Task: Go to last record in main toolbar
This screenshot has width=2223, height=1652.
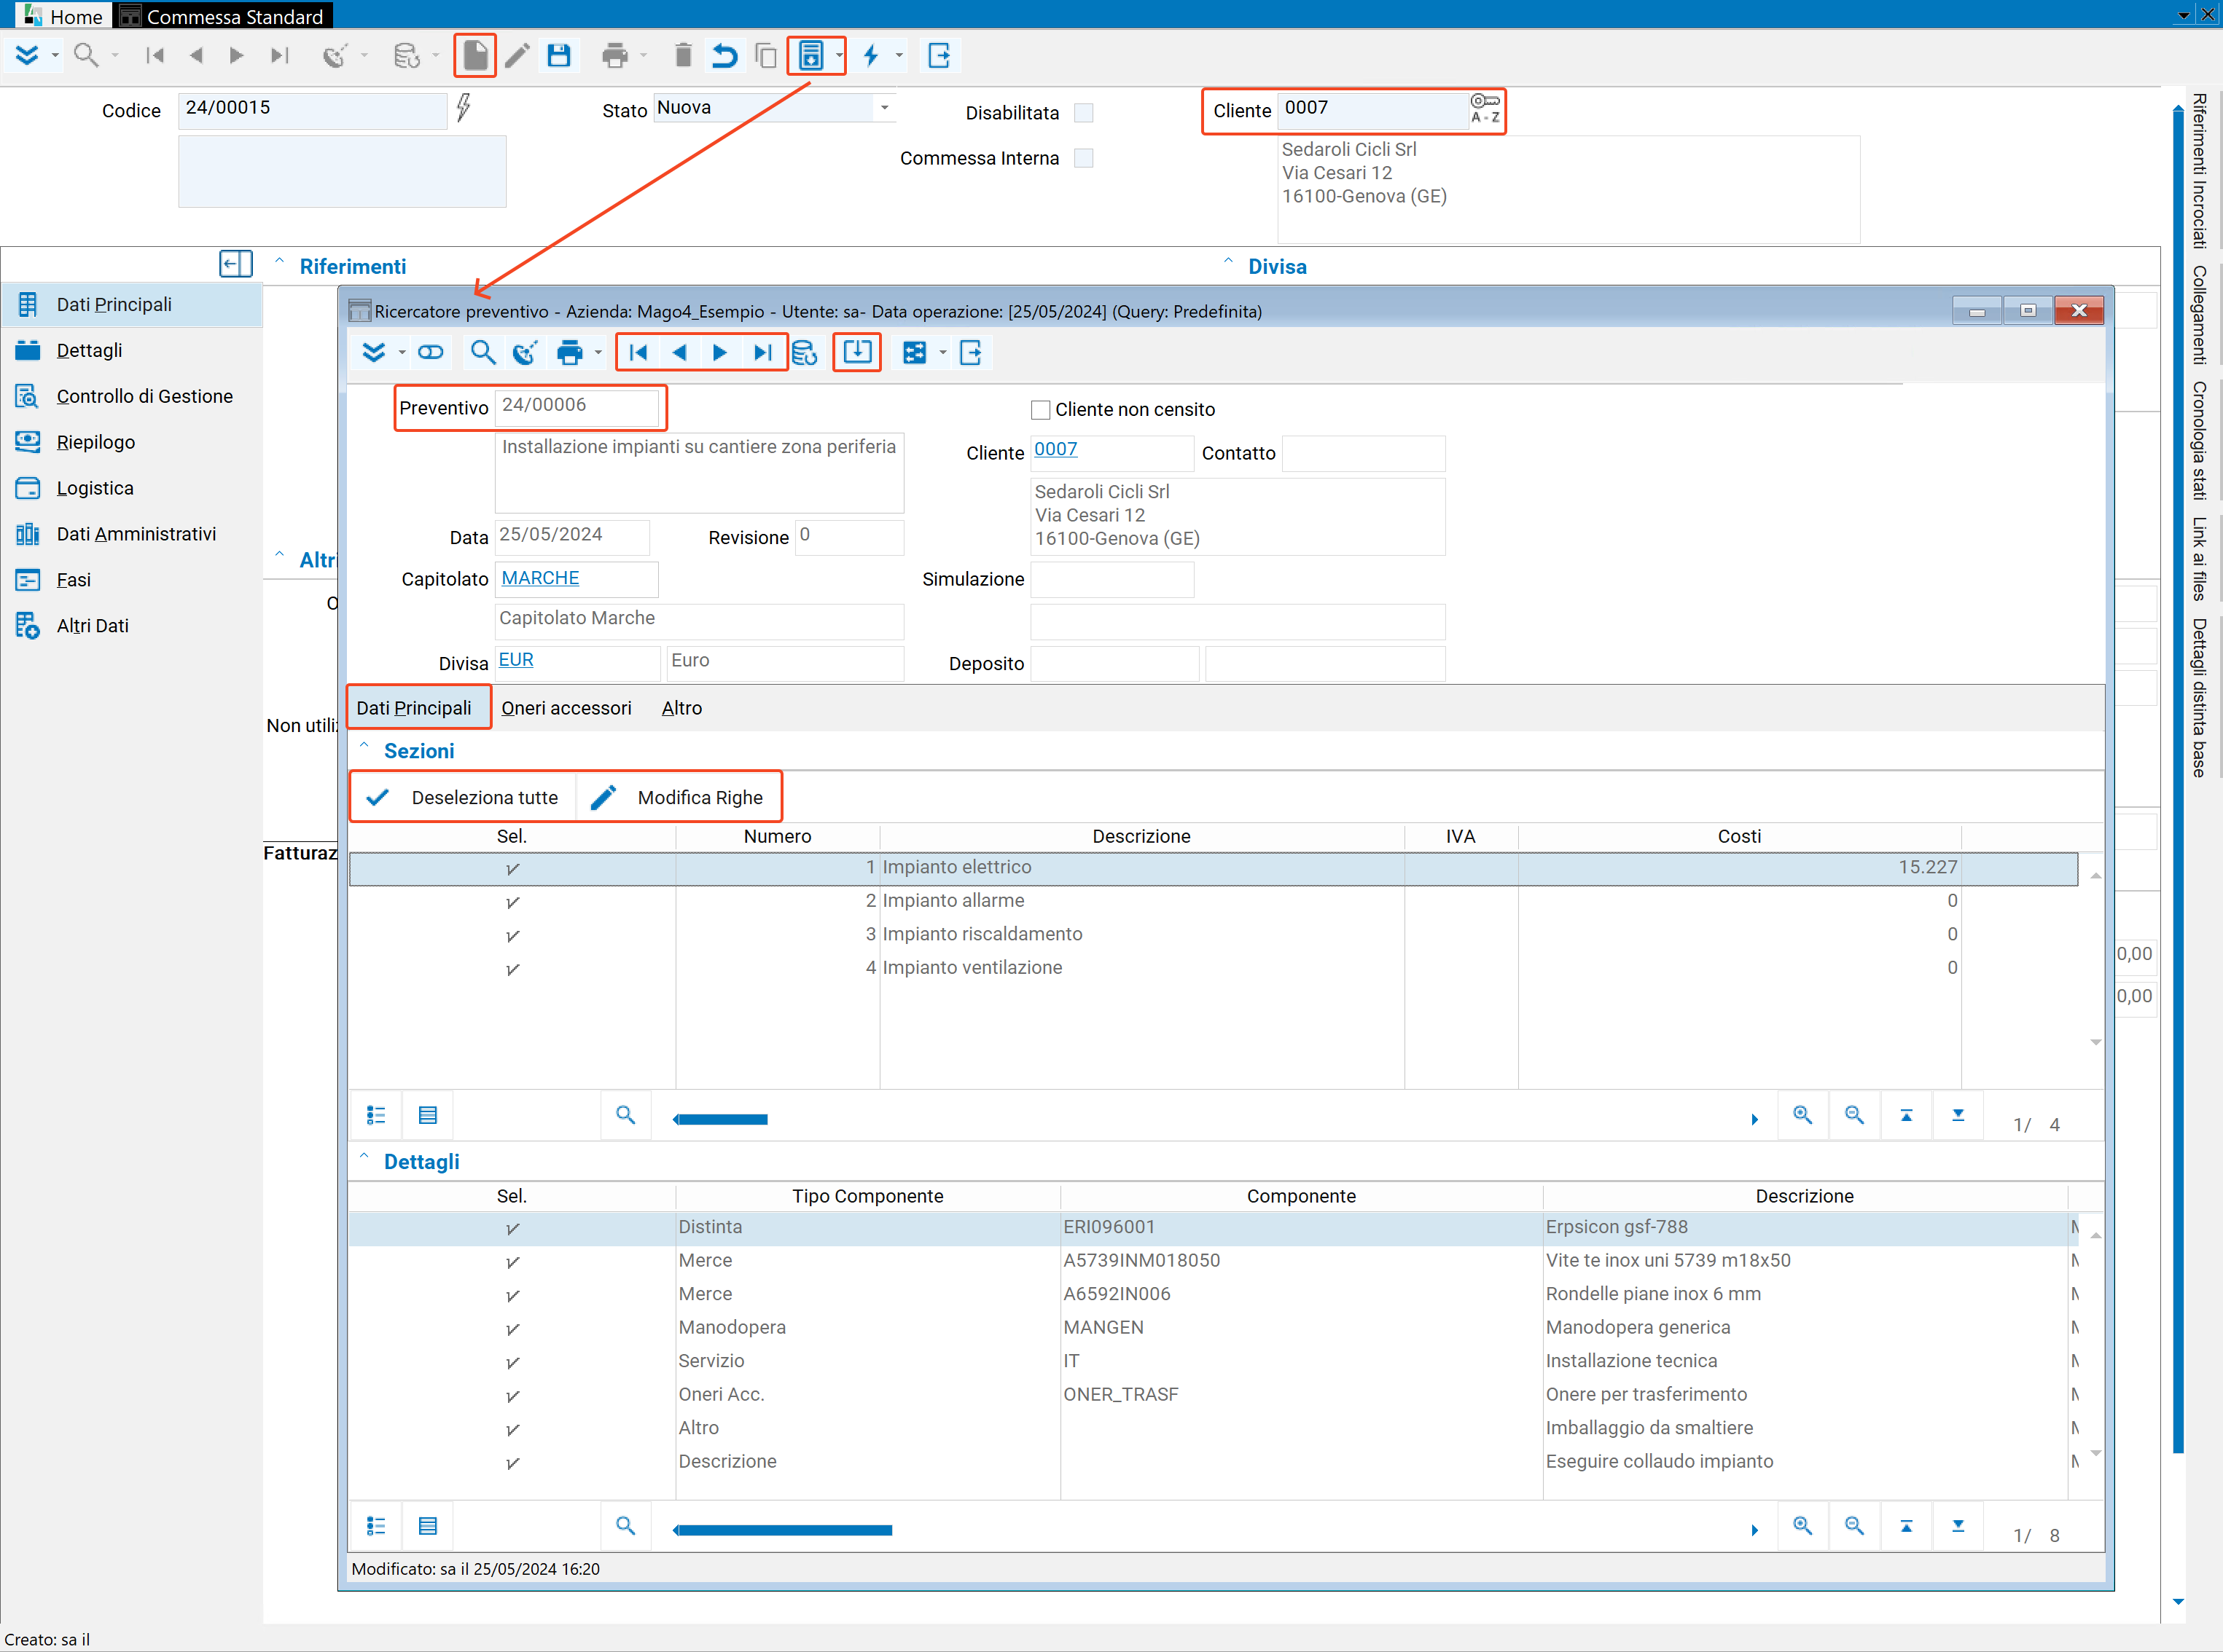Action: (280, 55)
